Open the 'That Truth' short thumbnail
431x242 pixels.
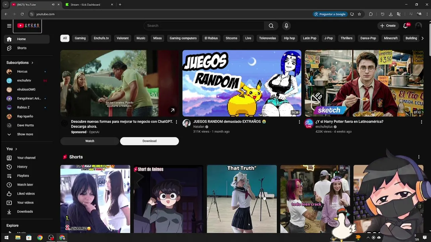(242, 199)
